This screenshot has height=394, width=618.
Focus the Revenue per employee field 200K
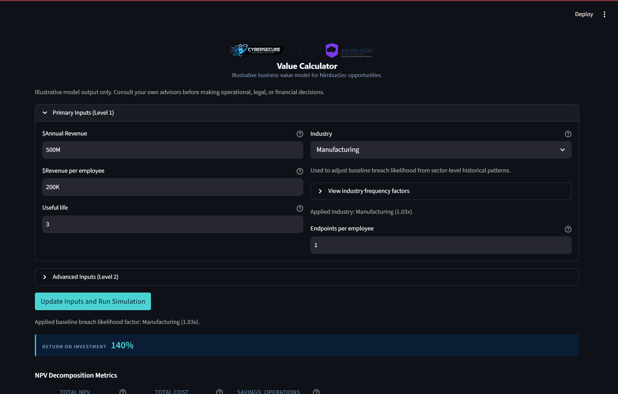(173, 187)
